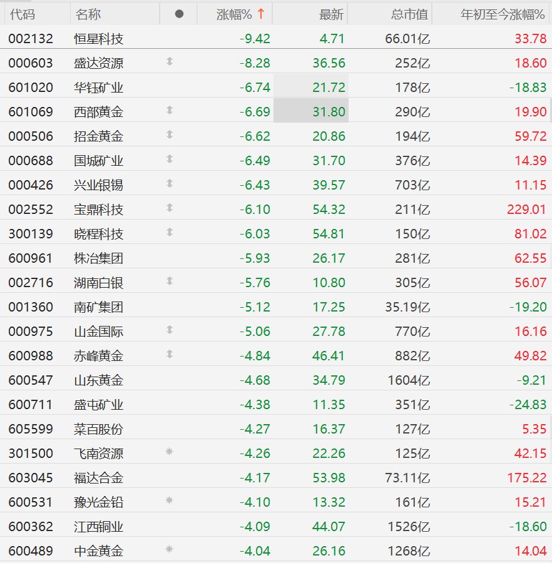Open stock code 301500
The height and width of the screenshot is (563, 552).
[x=31, y=453]
